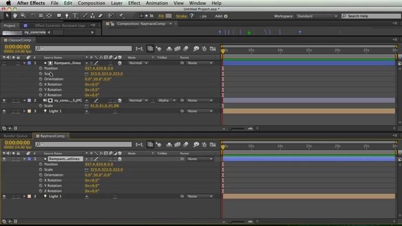
Task: Click Orientation value in ClassicComp layer 1
Action: 98,79
